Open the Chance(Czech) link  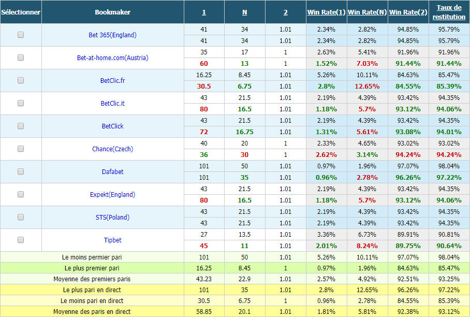[x=112, y=149]
